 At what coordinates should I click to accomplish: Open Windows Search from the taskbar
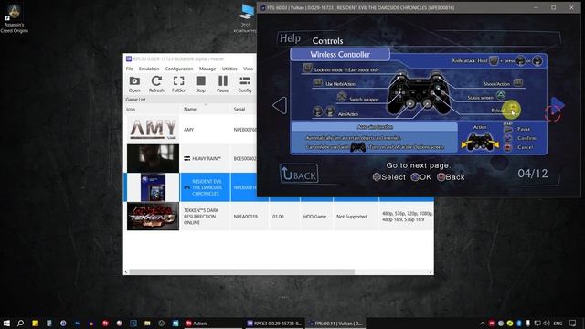pos(20,323)
